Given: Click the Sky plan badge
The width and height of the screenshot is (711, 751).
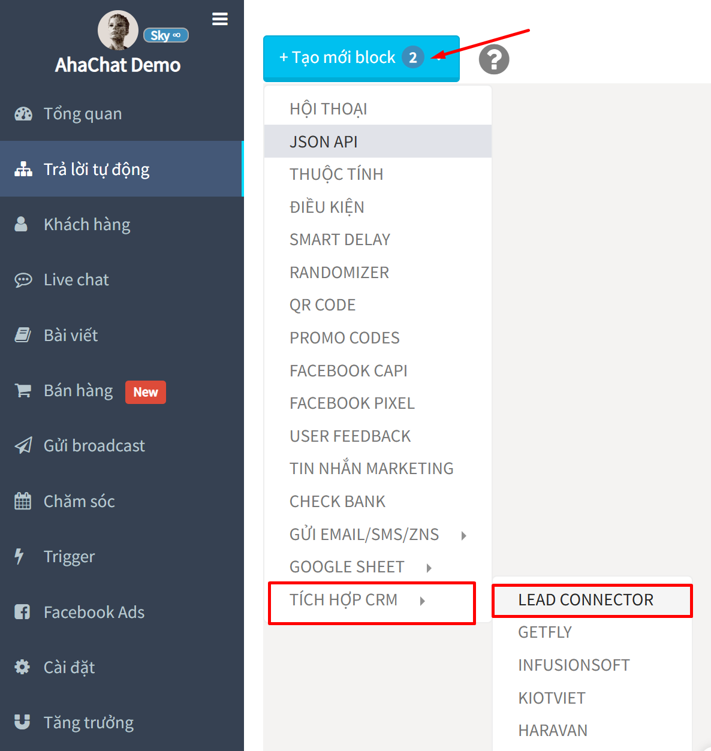Looking at the screenshot, I should tap(166, 35).
